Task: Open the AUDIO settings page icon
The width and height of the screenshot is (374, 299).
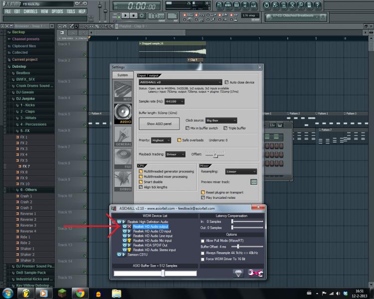Action: point(123,114)
